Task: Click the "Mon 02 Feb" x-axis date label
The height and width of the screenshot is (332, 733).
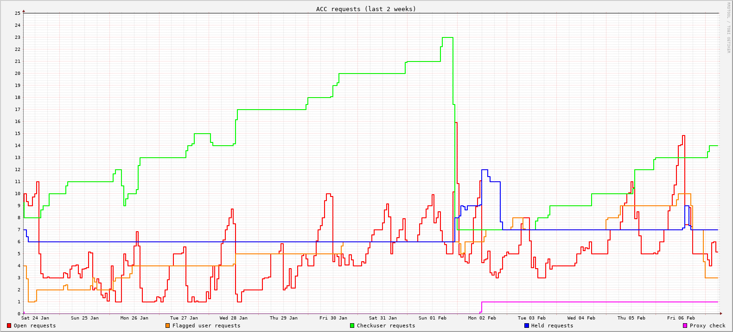Action: click(482, 318)
